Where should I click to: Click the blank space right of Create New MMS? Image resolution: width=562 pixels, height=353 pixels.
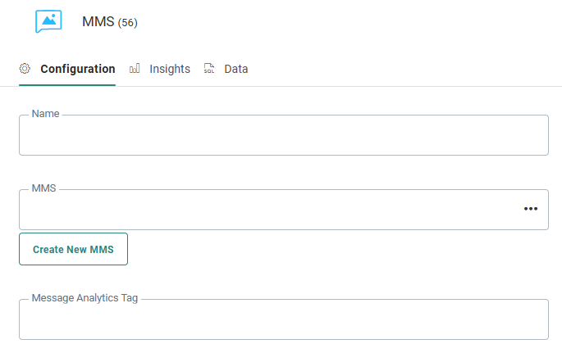336,249
